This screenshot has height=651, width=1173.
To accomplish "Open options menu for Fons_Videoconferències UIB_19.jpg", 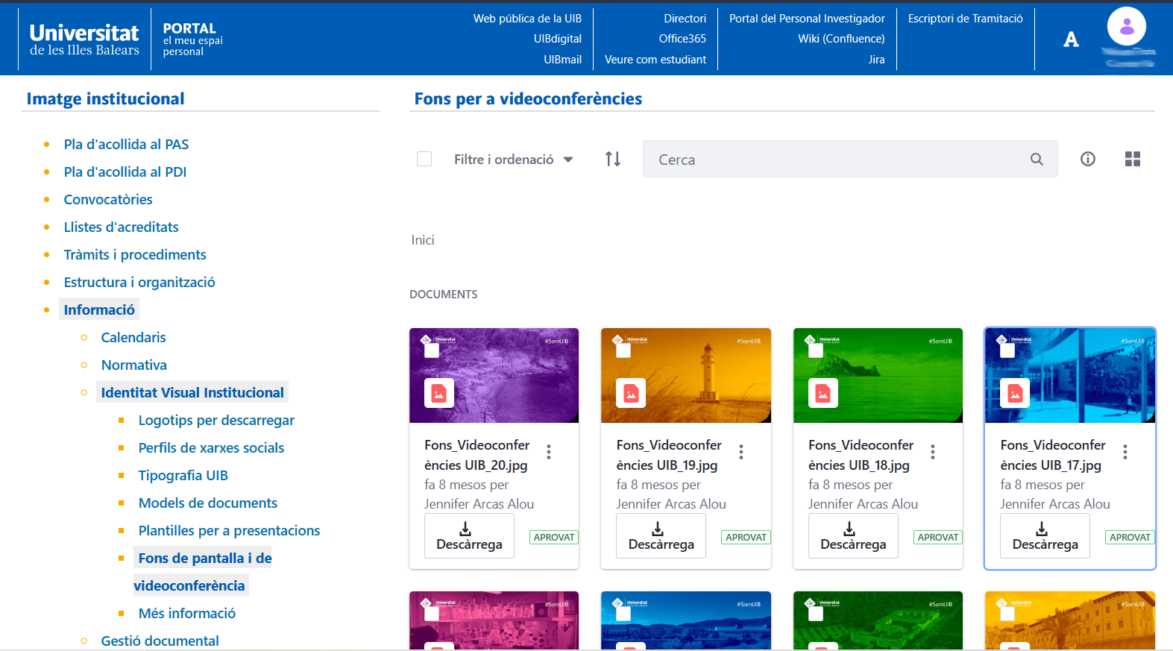I will pyautogui.click(x=741, y=452).
